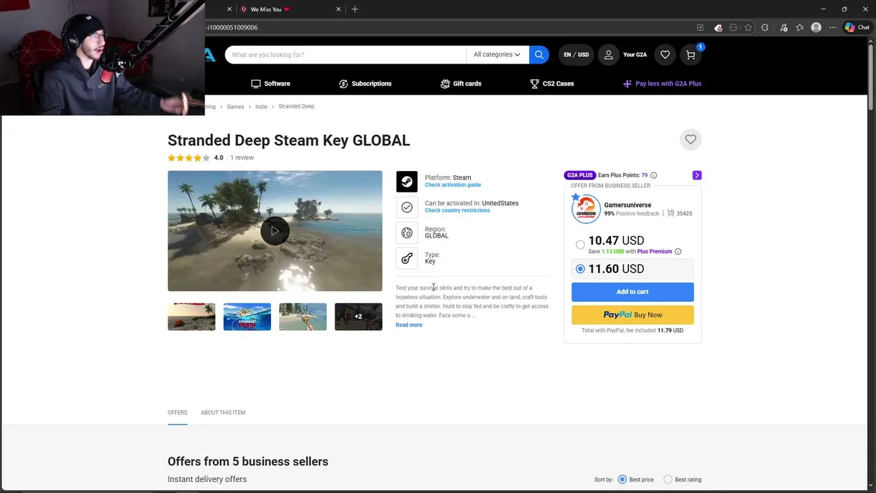Select the 11.60 USD price option
This screenshot has height=493, width=876.
(580, 269)
